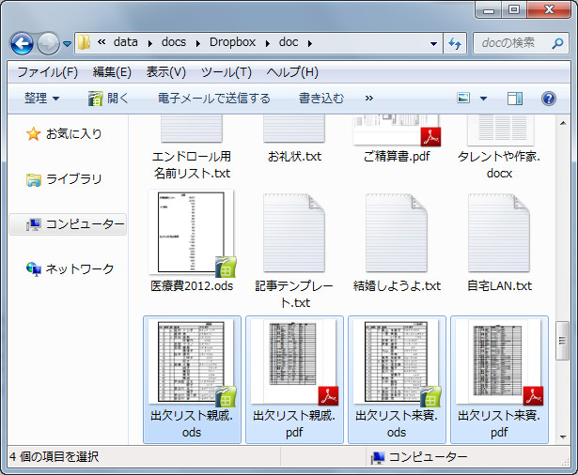Maximize the Explorer window
This screenshot has width=578, height=475.
(514, 9)
